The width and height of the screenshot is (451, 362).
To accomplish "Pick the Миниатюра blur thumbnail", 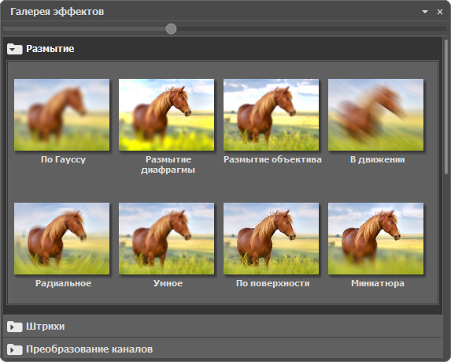I will (x=376, y=239).
